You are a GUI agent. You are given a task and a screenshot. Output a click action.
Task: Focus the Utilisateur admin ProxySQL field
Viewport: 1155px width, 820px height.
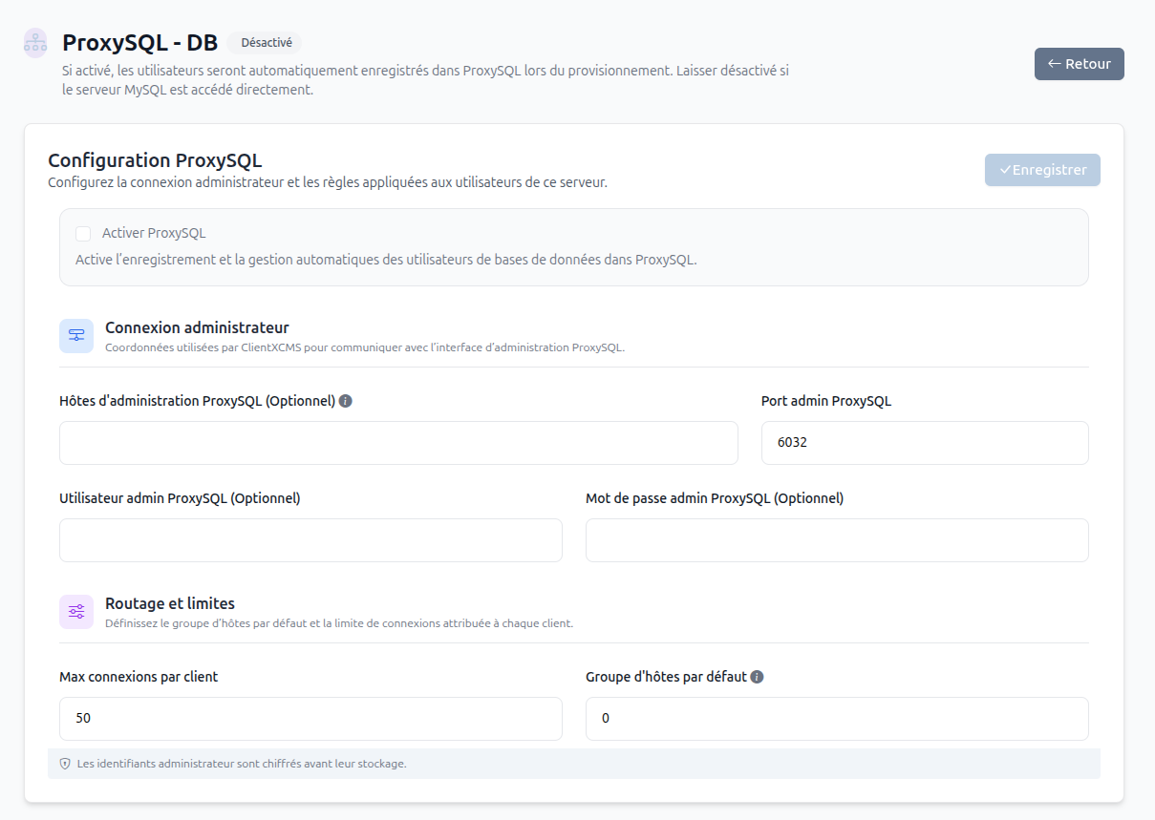pos(310,540)
